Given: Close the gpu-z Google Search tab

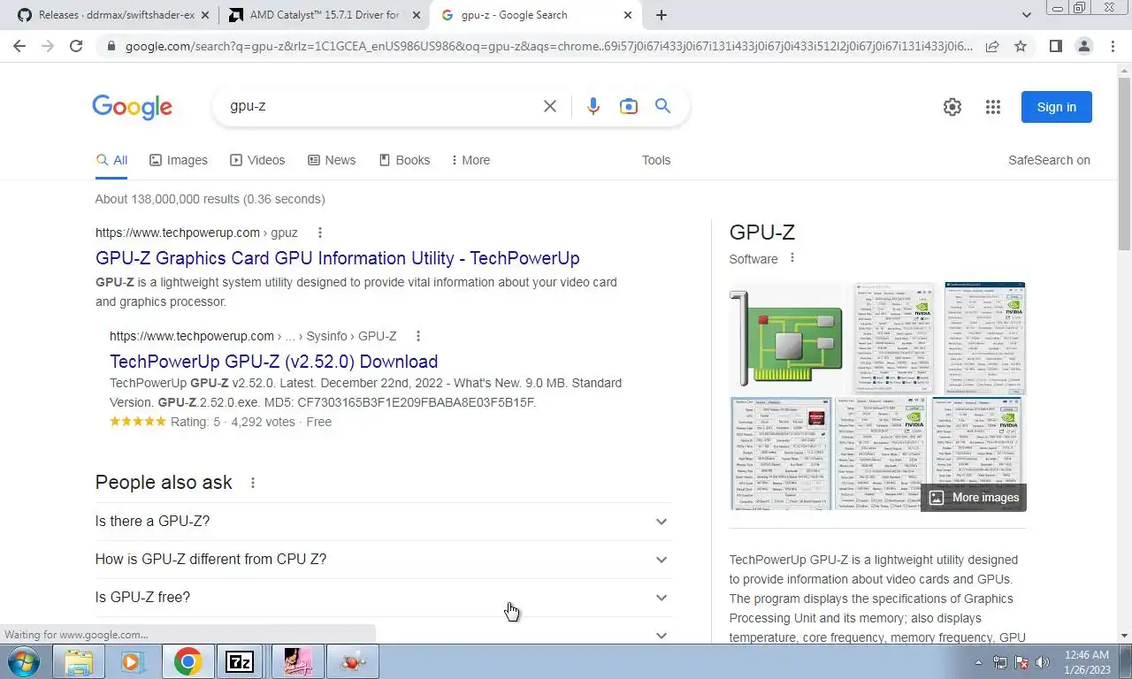Looking at the screenshot, I should (628, 15).
